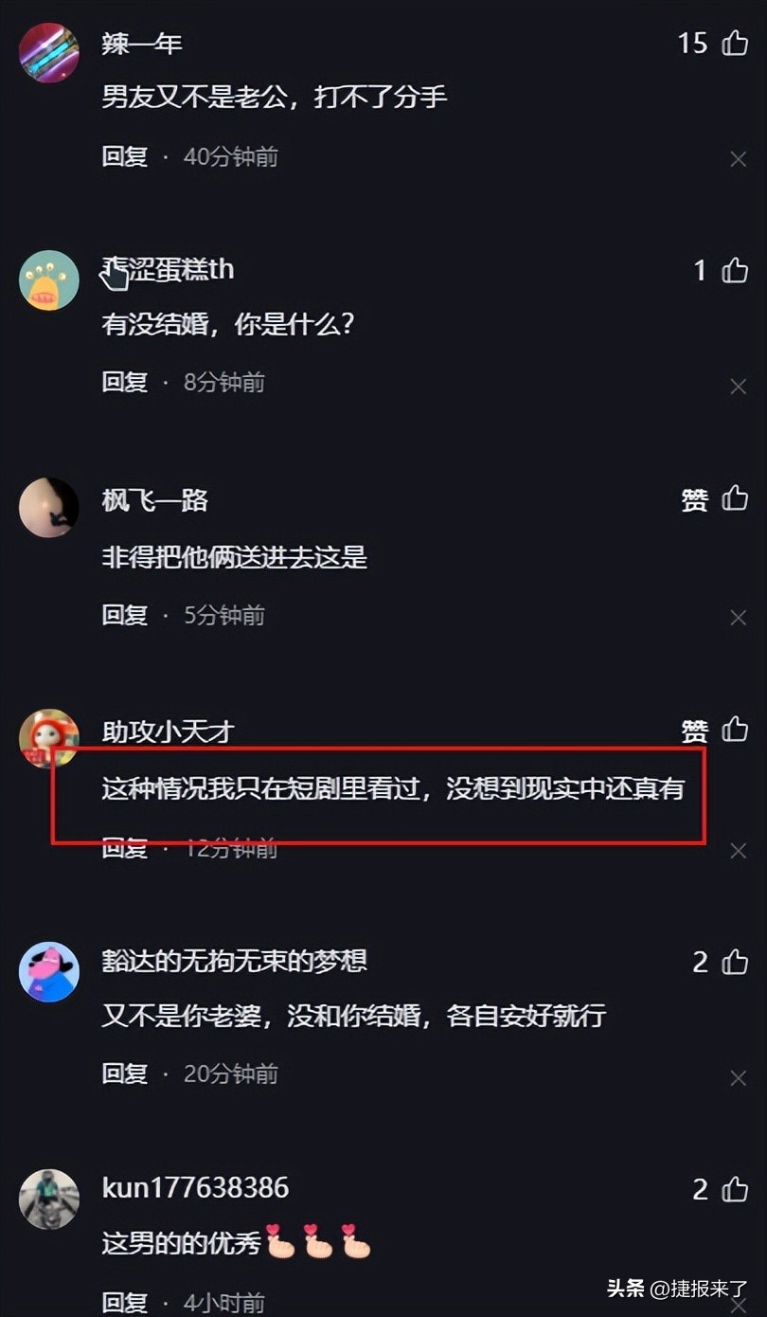Viewport: 767px width, 1317px height.
Task: Like the comment asking 有没结婚，你是什么
Action: point(735,270)
